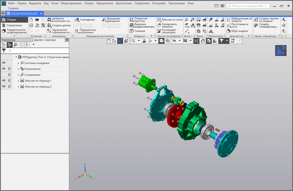Expand the Сопряжения node in tree

pyautogui.click(x=19, y=75)
